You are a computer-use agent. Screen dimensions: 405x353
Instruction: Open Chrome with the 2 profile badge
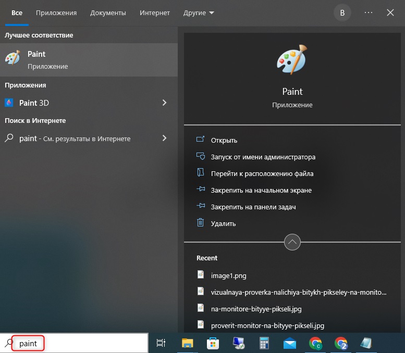click(341, 343)
